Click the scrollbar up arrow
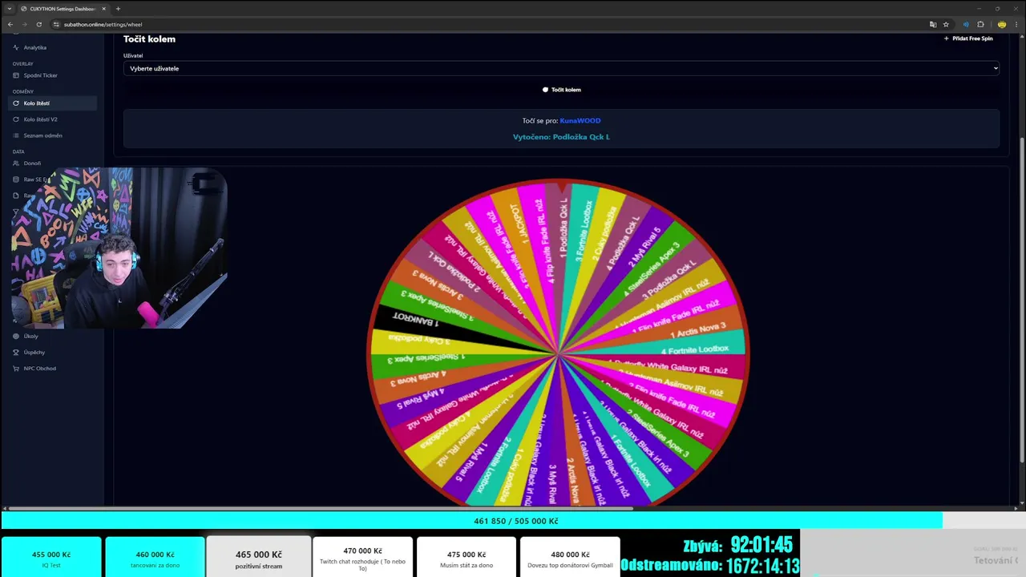The width and height of the screenshot is (1026, 577). click(x=1022, y=37)
